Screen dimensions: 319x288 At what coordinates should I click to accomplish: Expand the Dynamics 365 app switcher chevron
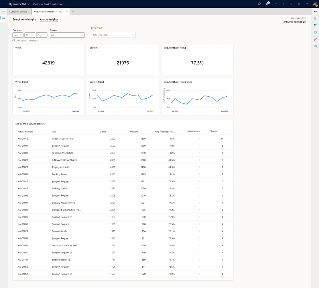pyautogui.click(x=28, y=4)
